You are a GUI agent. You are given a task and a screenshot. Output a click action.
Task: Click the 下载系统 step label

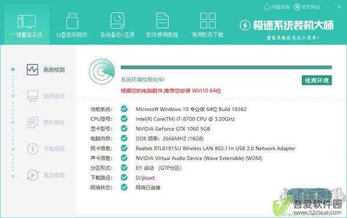click(x=54, y=149)
